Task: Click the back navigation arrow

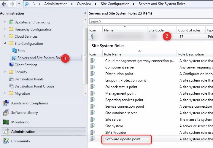Action: [4, 4]
